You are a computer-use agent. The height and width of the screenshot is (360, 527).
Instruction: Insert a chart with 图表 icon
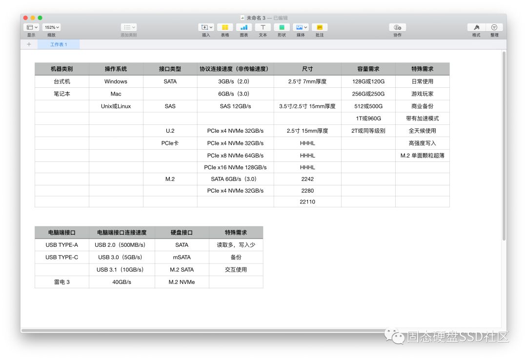(244, 27)
